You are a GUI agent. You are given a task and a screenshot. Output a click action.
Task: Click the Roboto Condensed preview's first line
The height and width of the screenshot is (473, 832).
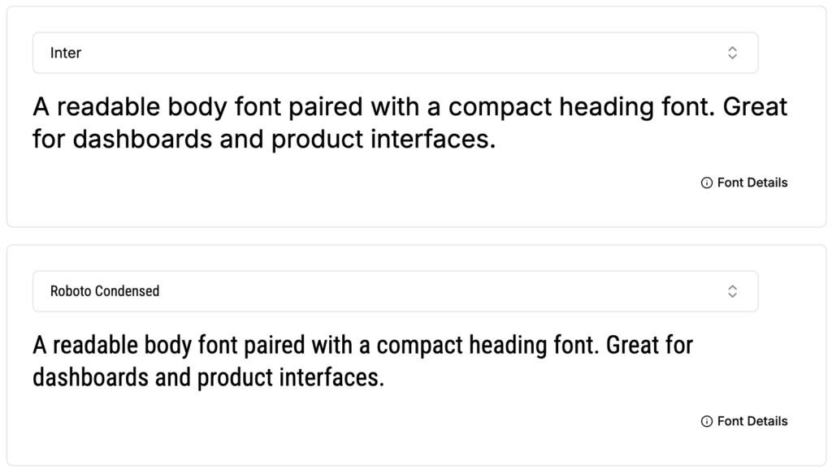pos(362,346)
